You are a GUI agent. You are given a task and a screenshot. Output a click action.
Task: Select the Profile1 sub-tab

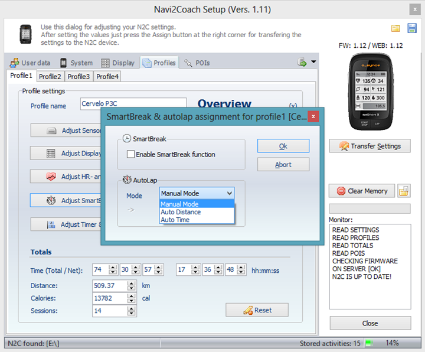(21, 76)
